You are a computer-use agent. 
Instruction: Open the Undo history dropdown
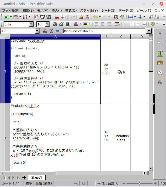tap(100, 17)
